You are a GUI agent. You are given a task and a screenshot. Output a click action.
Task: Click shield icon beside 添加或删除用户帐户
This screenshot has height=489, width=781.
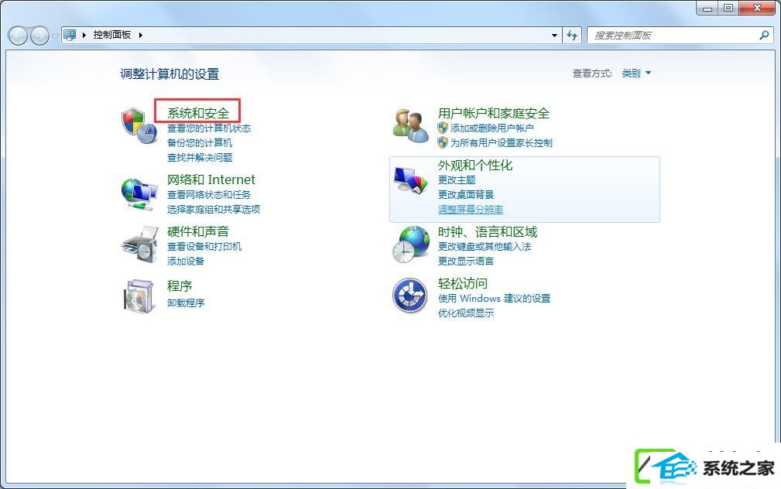point(443,128)
